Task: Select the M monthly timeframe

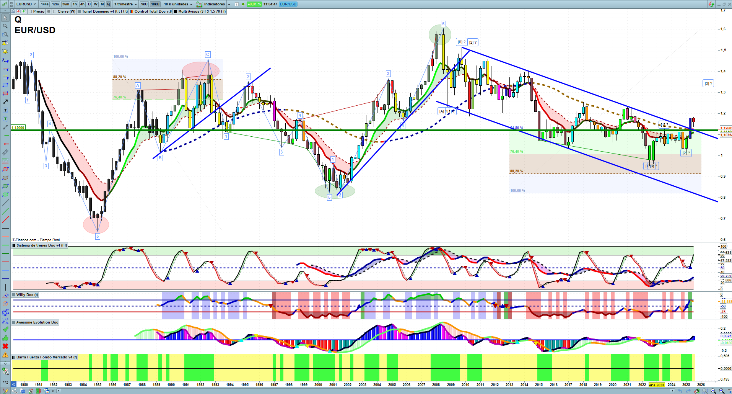Action: pos(102,4)
